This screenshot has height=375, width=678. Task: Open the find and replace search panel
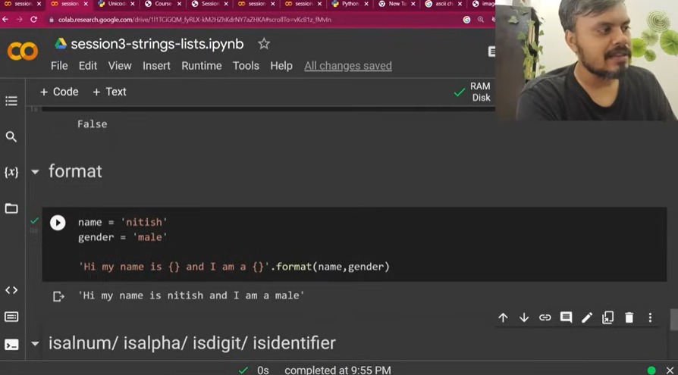pyautogui.click(x=11, y=137)
